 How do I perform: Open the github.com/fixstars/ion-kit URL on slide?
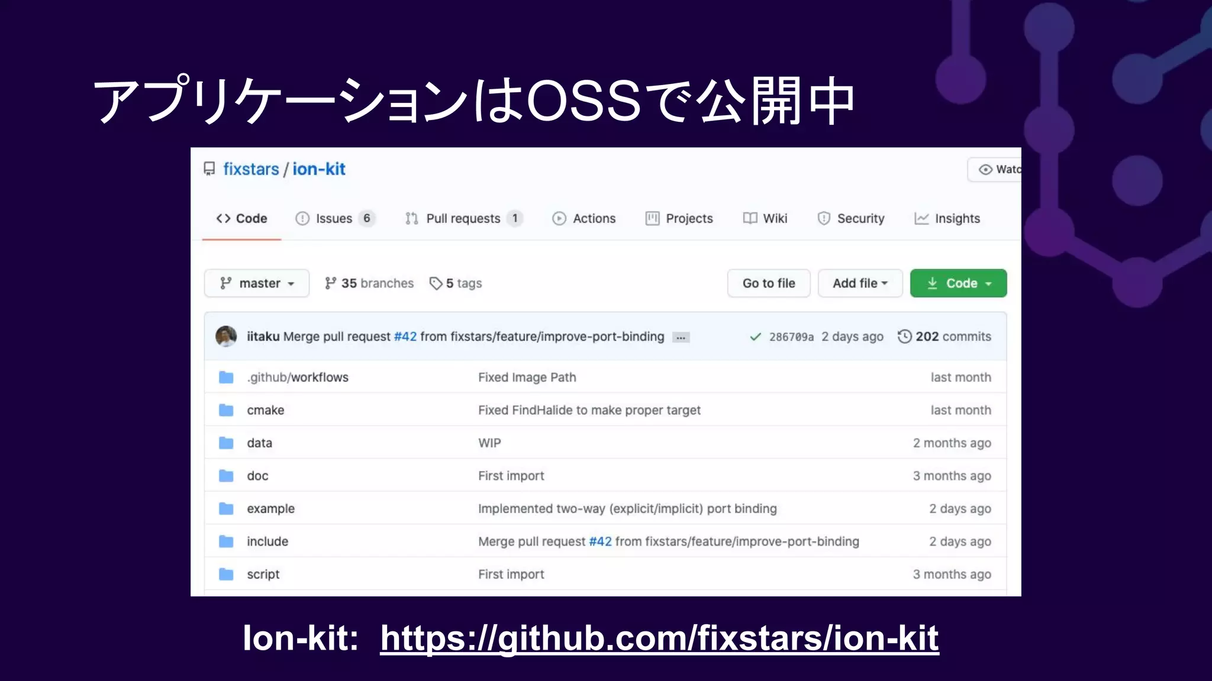click(659, 640)
